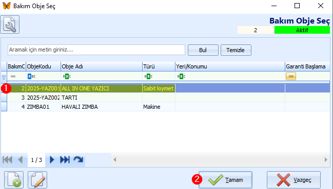Screen dimensions: 333x189
Task: Open filter operator for Türü column
Action: point(148,76)
